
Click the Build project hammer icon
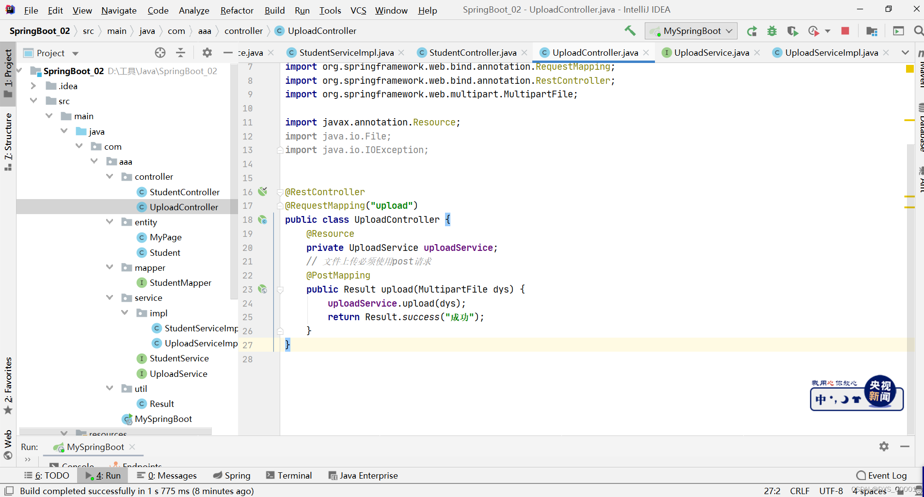[630, 31]
